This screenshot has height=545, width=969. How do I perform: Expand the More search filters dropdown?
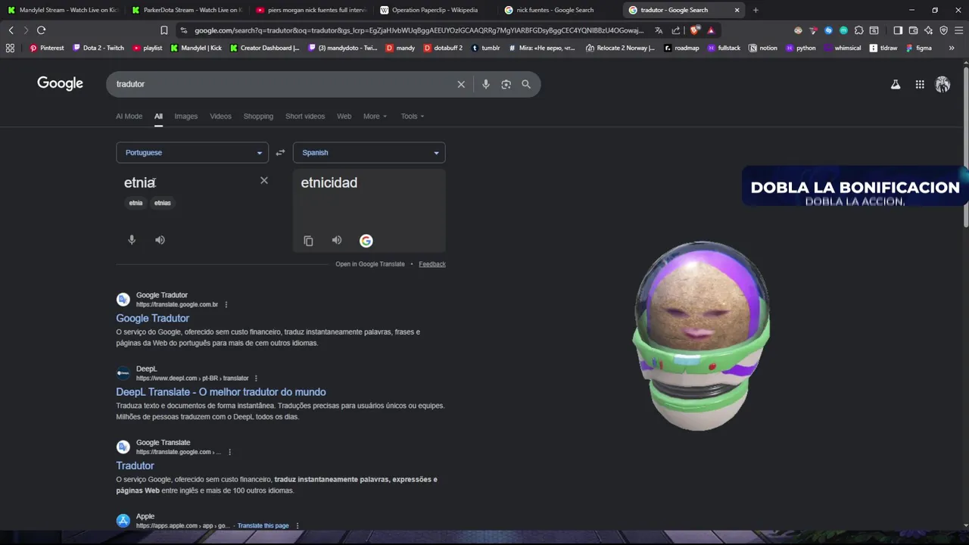coord(375,117)
